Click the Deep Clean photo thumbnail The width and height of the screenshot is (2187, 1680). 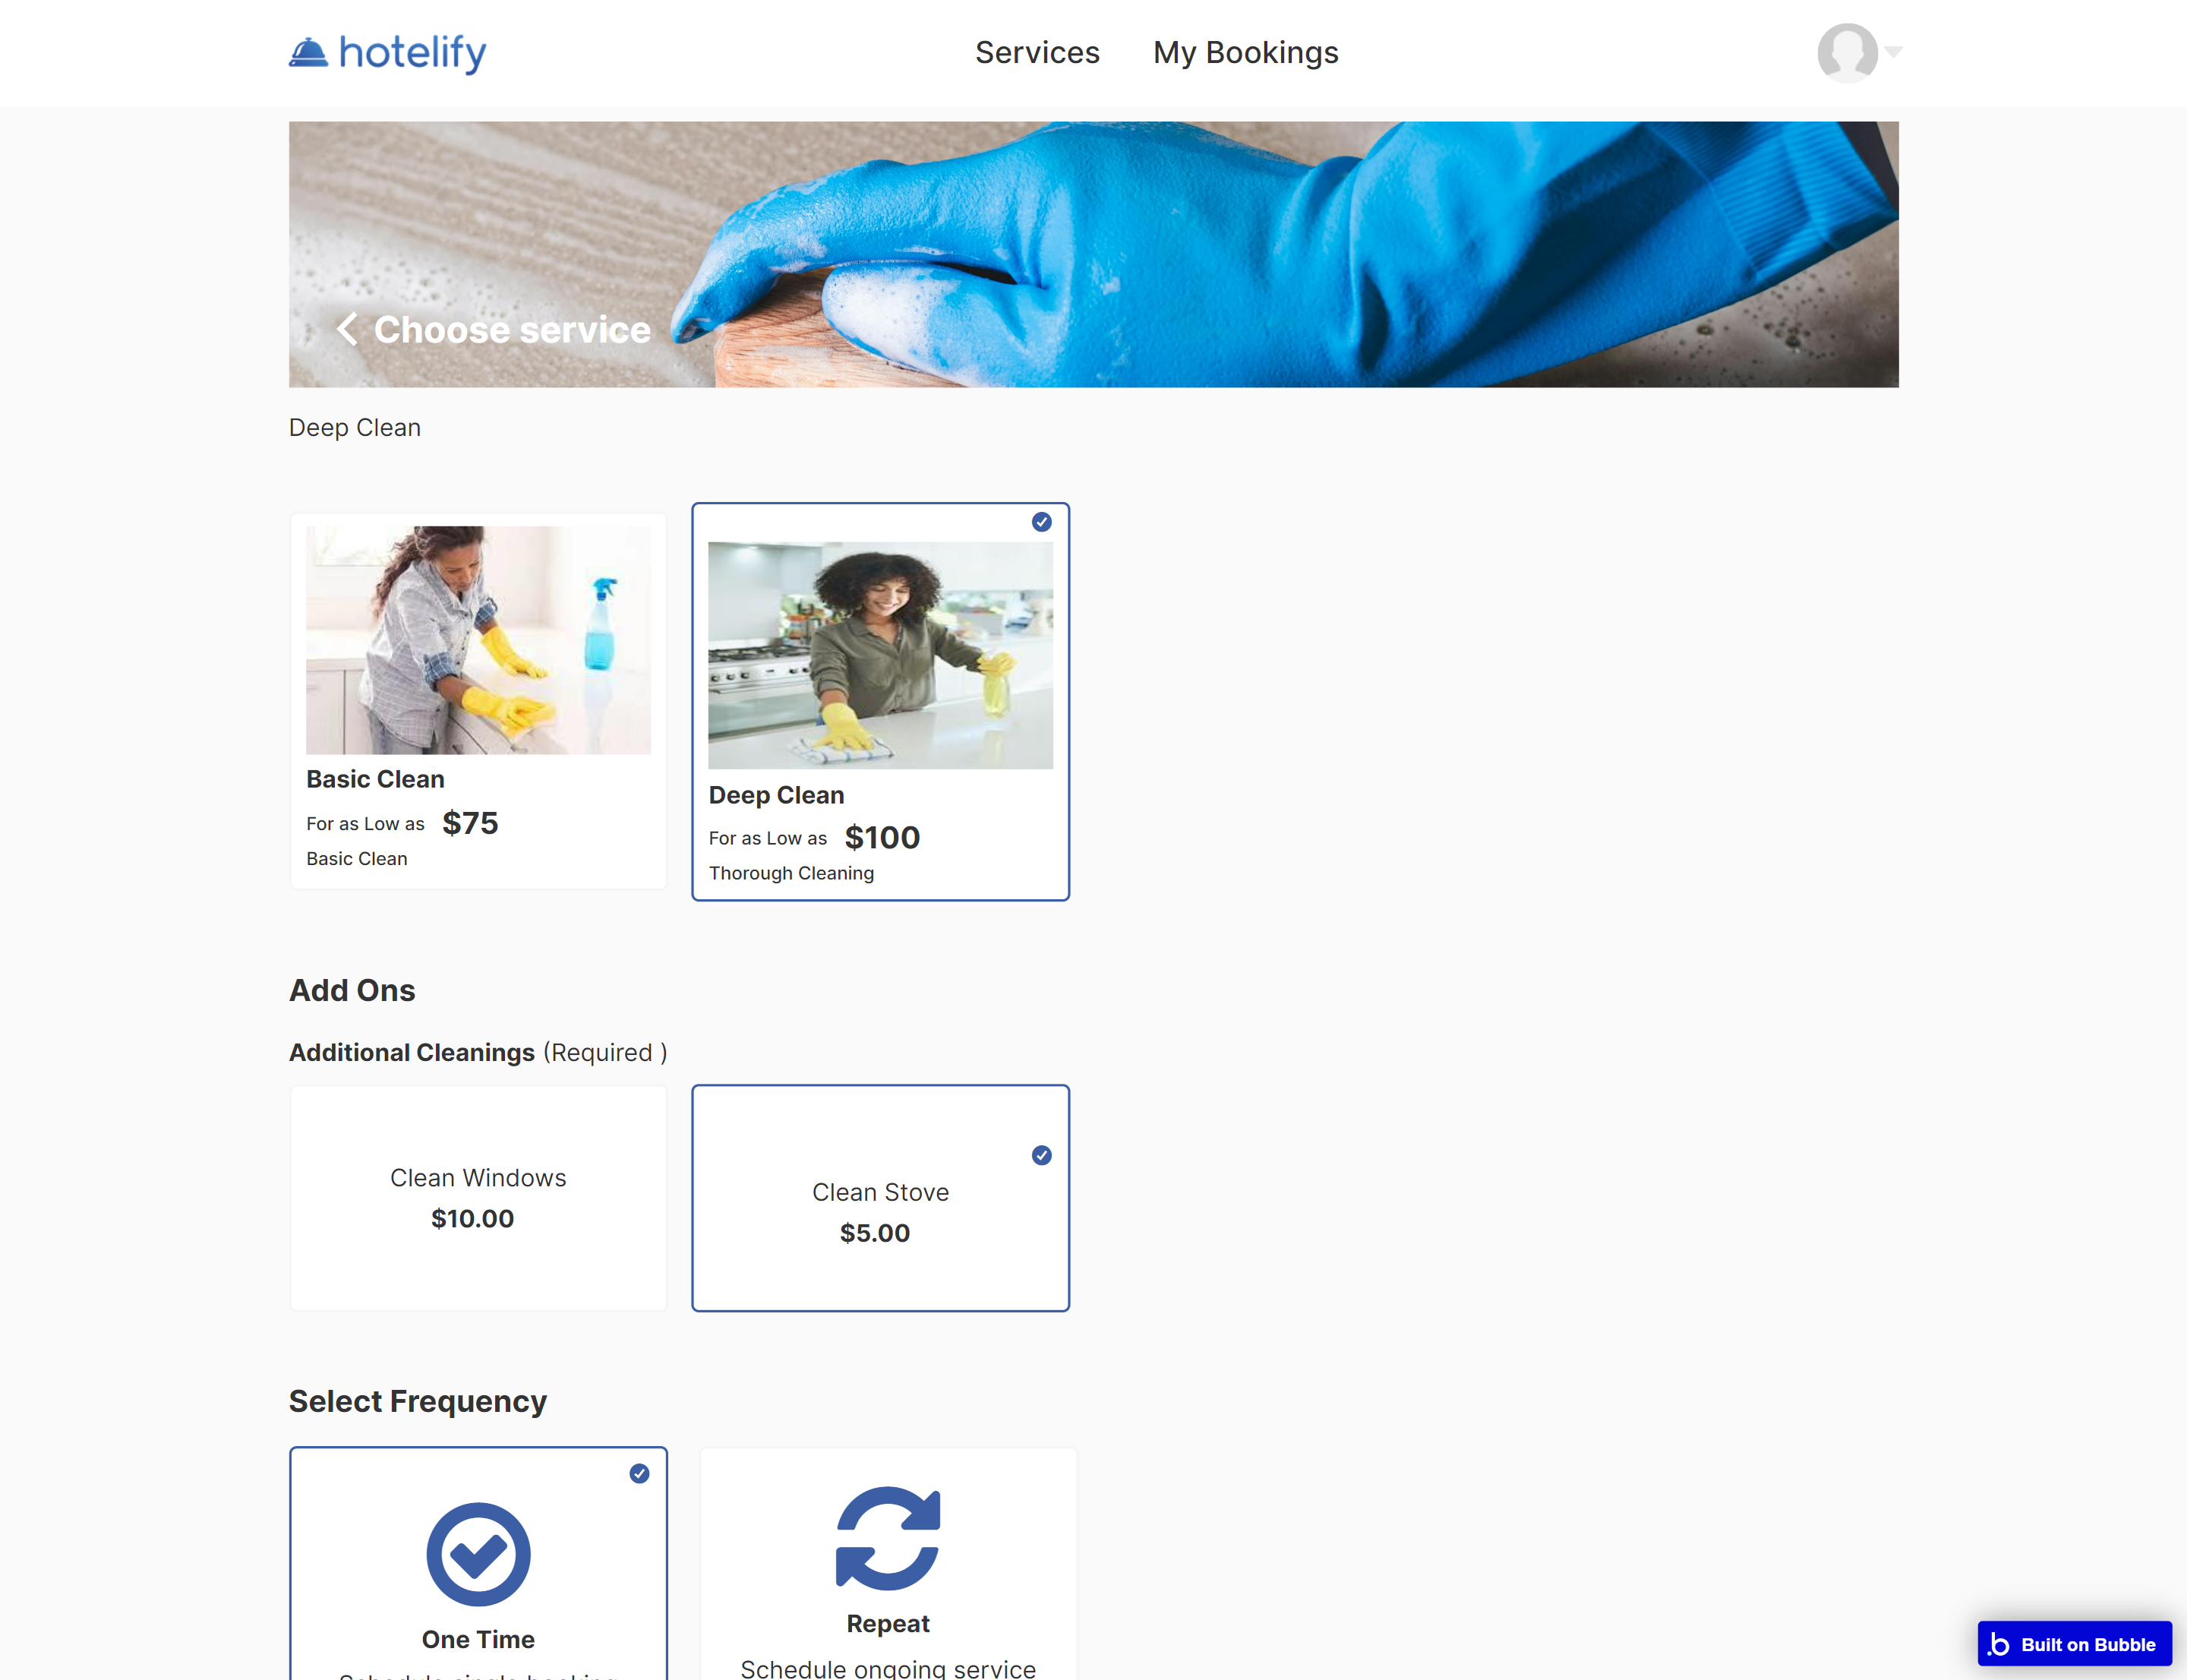click(880, 655)
